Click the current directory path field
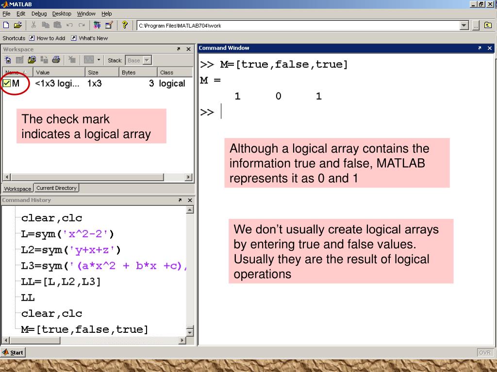 298,26
